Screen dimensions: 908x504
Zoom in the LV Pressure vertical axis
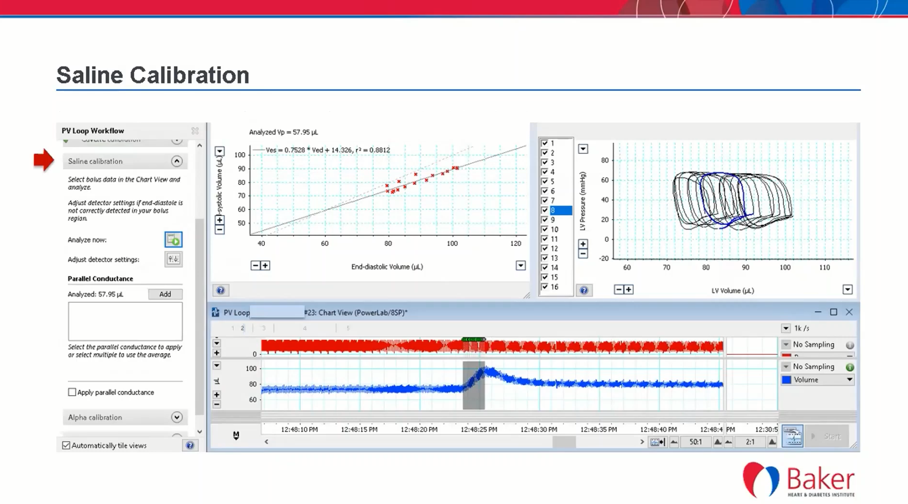point(583,244)
